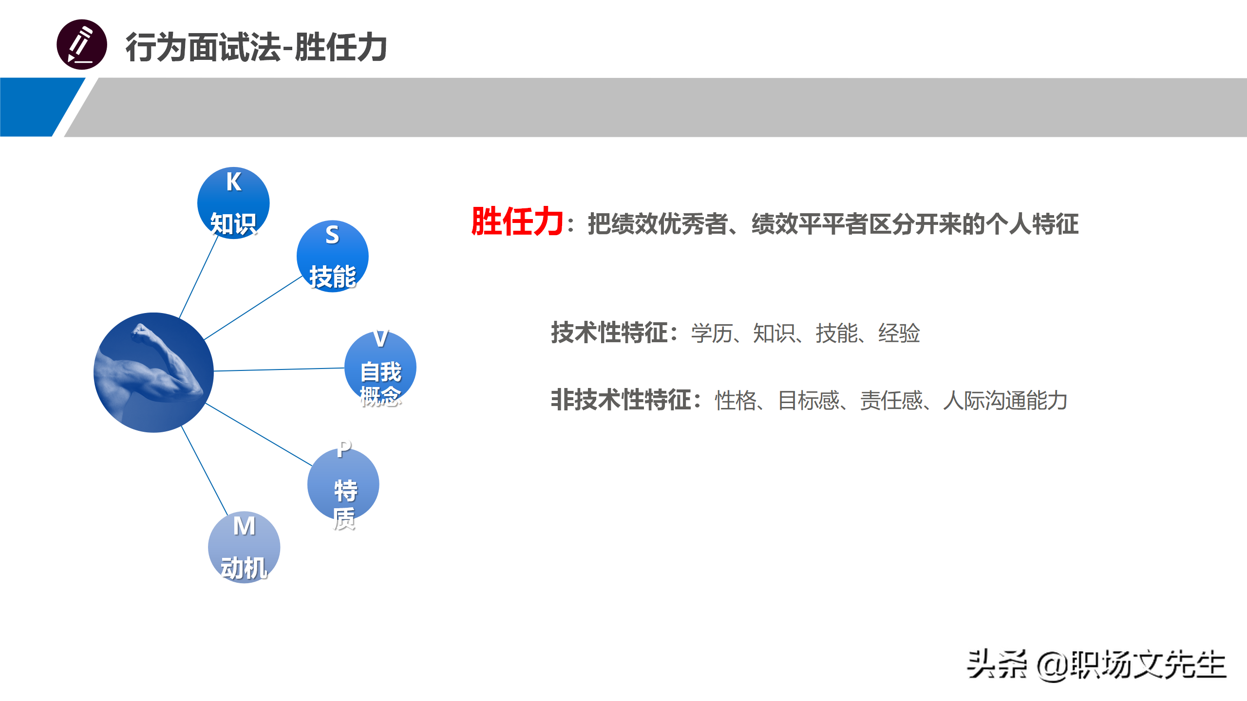Click the K 知识 circle
This screenshot has width=1247, height=701.
tap(233, 203)
